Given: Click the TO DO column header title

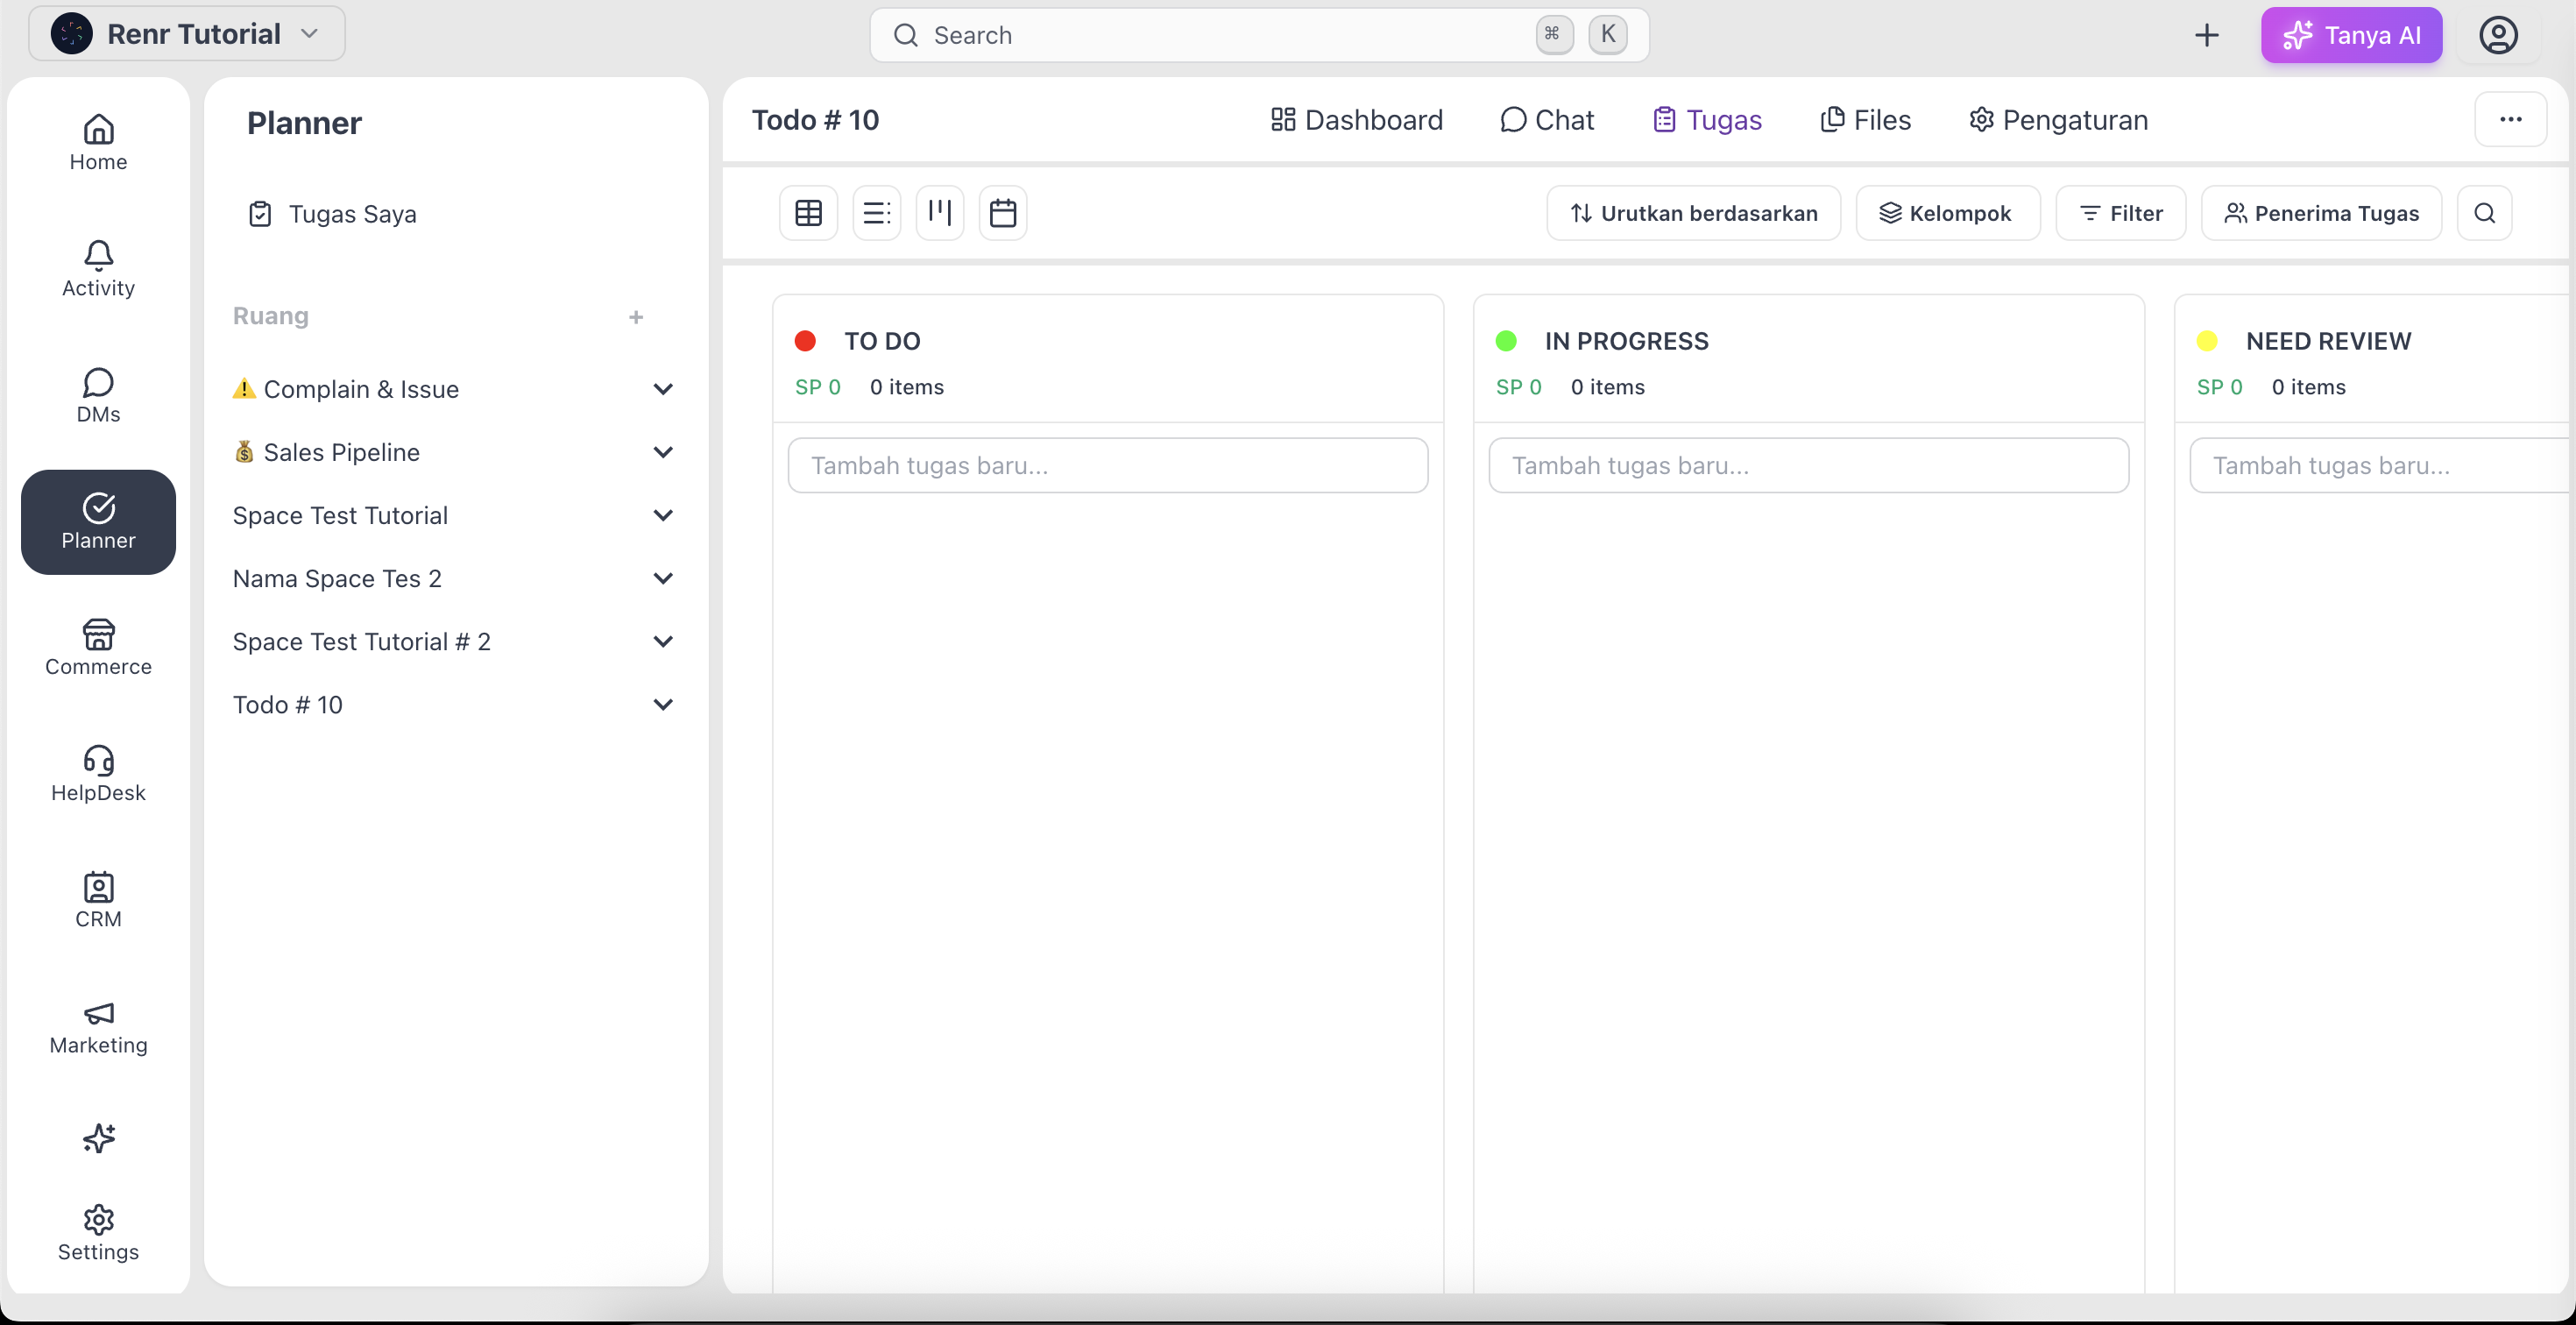Looking at the screenshot, I should [x=882, y=341].
